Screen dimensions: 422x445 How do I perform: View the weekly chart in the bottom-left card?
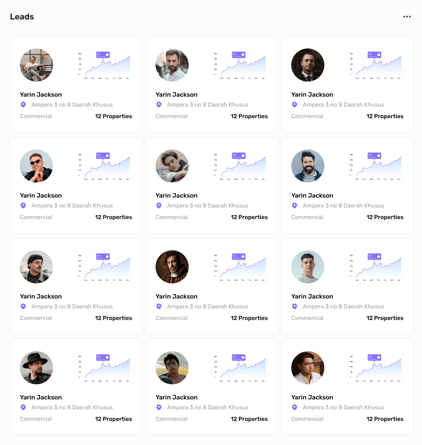[x=104, y=368]
